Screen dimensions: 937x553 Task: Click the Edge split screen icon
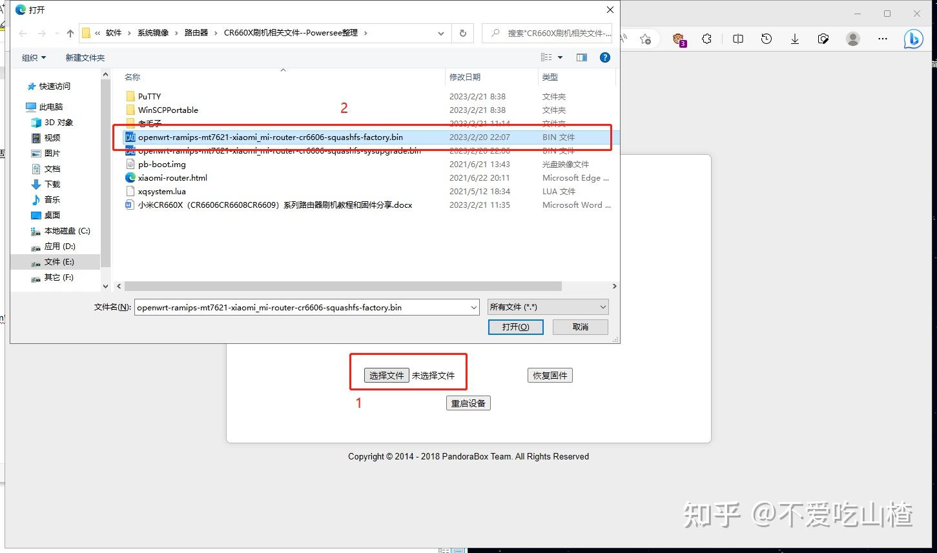point(737,39)
